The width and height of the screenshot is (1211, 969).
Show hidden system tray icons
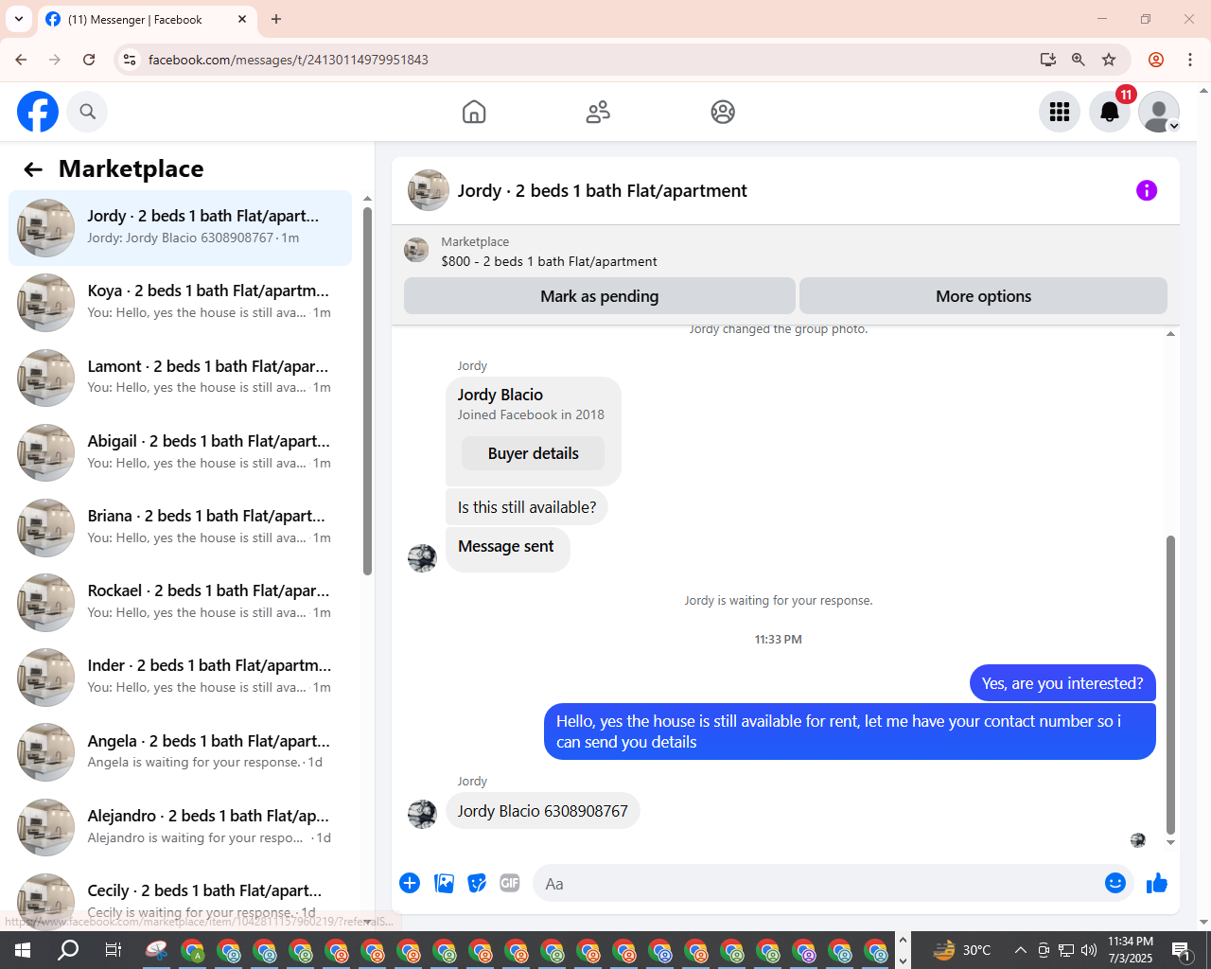point(1021,950)
